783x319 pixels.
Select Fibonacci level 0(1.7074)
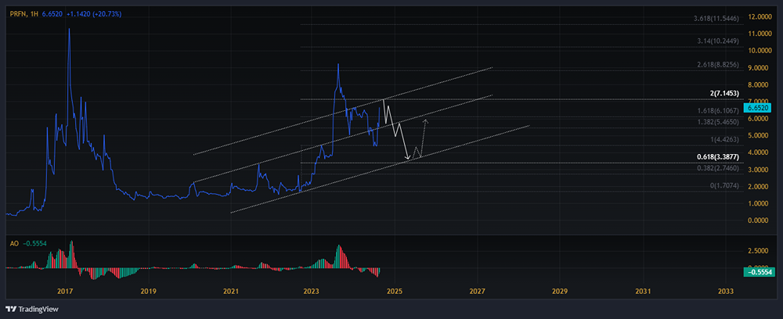(725, 185)
